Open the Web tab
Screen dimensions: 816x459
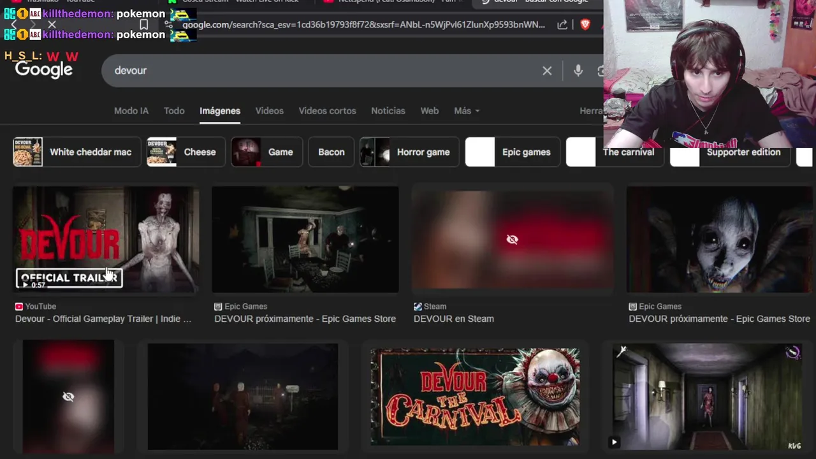click(x=430, y=111)
